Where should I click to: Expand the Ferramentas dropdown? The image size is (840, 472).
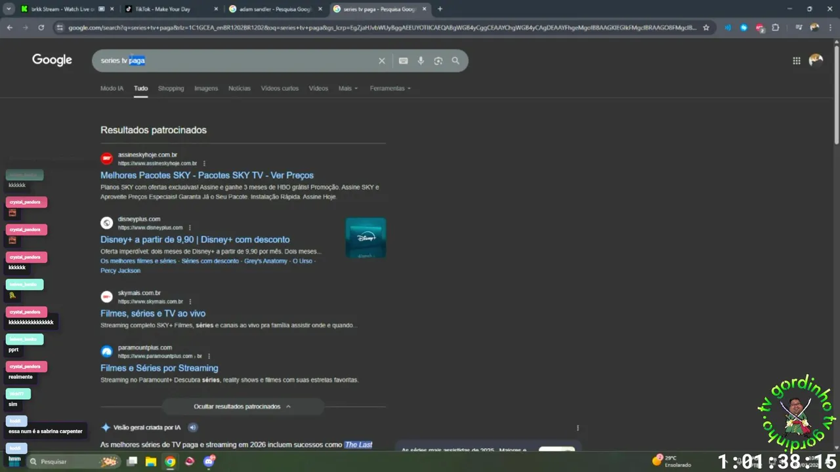390,88
